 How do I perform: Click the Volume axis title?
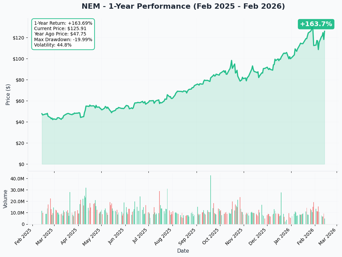[5, 199]
